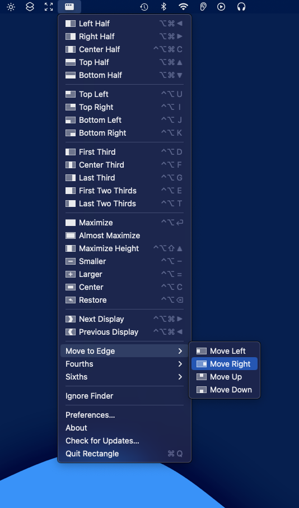Screen dimensions: 299x508
Task: Expand the Move to Edge submenu
Action: (124, 351)
